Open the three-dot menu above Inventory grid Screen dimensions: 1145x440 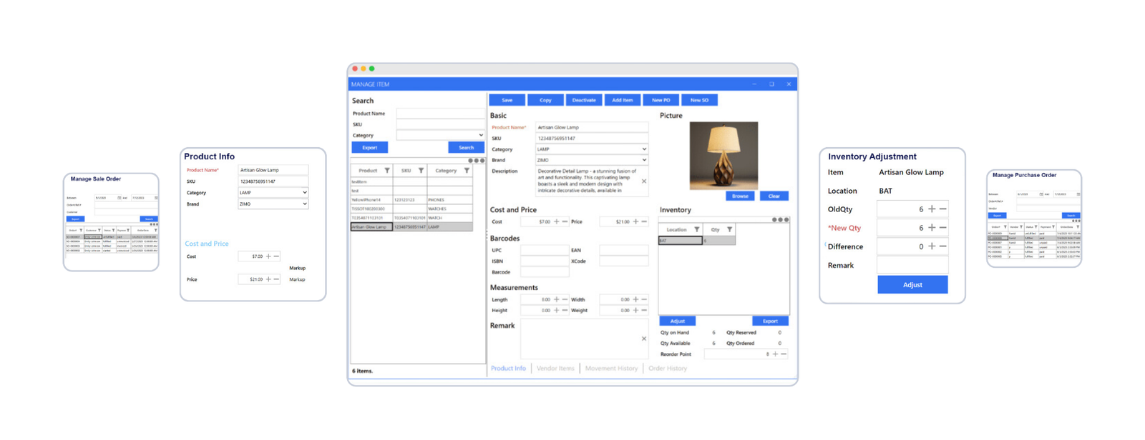pos(780,220)
